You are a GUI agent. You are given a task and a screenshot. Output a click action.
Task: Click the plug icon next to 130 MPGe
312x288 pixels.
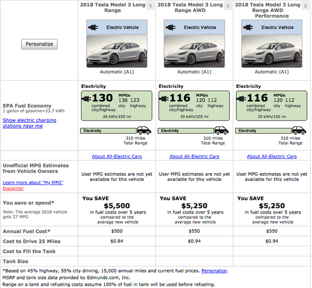(86, 99)
